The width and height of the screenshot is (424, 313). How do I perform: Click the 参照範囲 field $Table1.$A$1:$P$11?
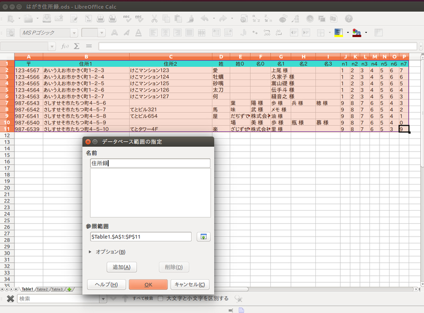click(141, 237)
